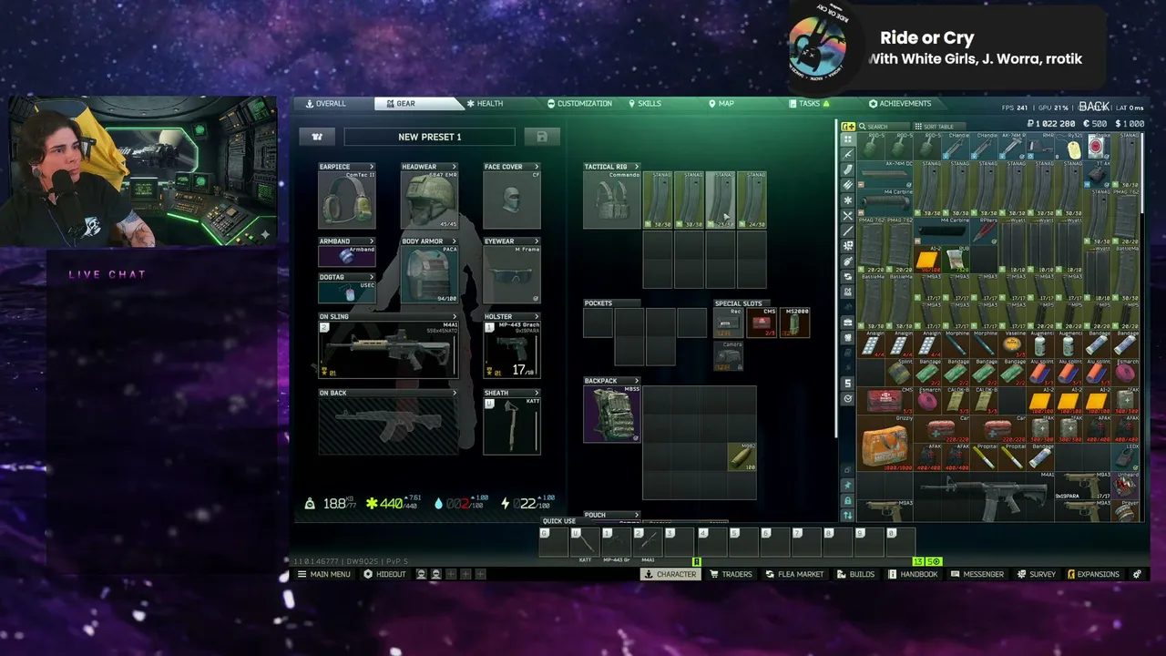Select the ComTac II headset item

coord(346,200)
